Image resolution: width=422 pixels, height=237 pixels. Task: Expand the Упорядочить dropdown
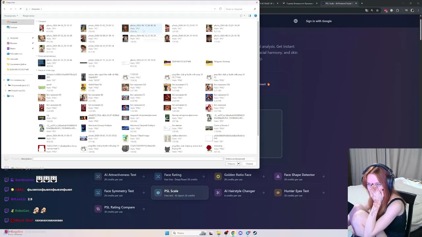[x=11, y=16]
